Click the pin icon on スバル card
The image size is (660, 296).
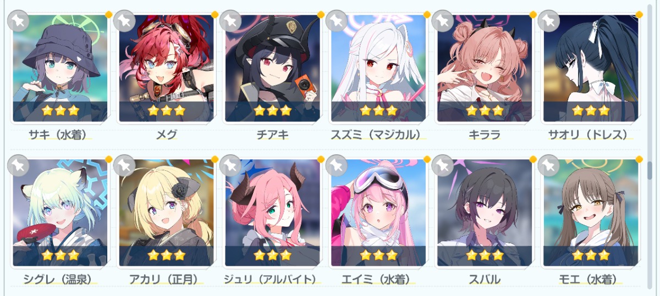pyautogui.click(x=442, y=166)
